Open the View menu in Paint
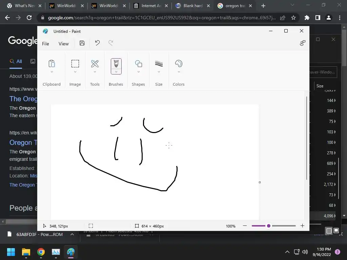This screenshot has width=347, height=260. (63, 44)
